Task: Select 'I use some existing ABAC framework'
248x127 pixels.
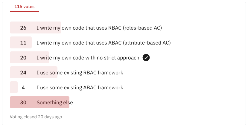Action: click(x=80, y=88)
